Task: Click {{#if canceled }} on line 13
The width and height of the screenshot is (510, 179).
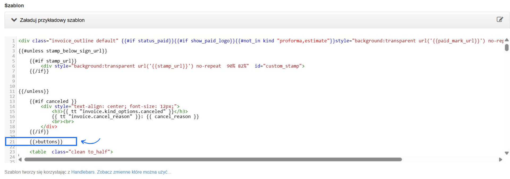Action: coord(53,101)
